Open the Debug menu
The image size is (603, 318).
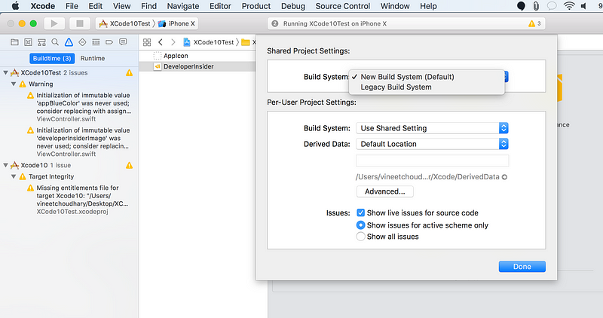tap(293, 6)
